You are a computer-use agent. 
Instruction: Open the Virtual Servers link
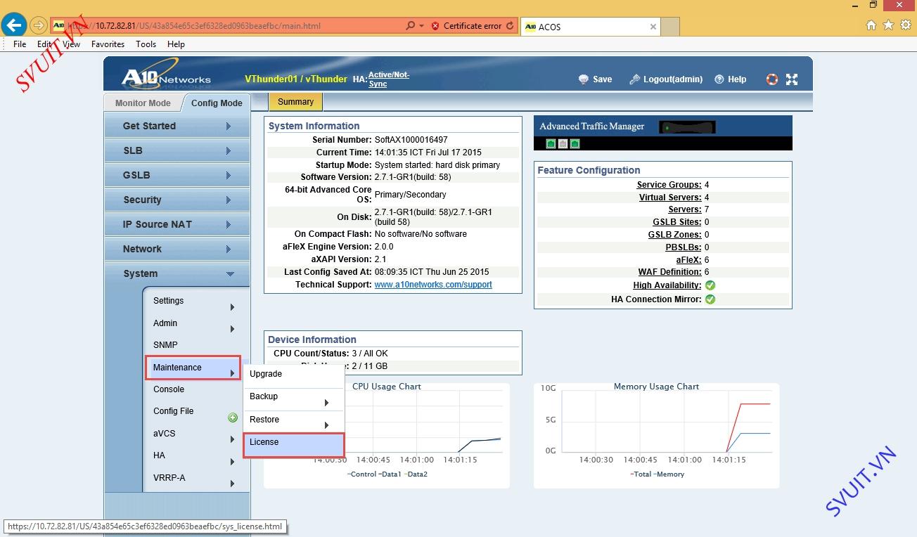coord(669,198)
